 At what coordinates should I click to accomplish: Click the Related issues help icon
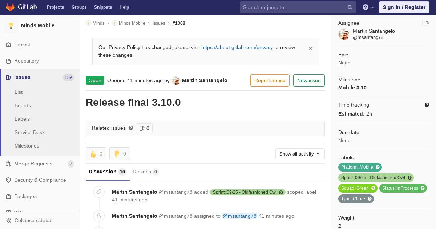pos(131,128)
